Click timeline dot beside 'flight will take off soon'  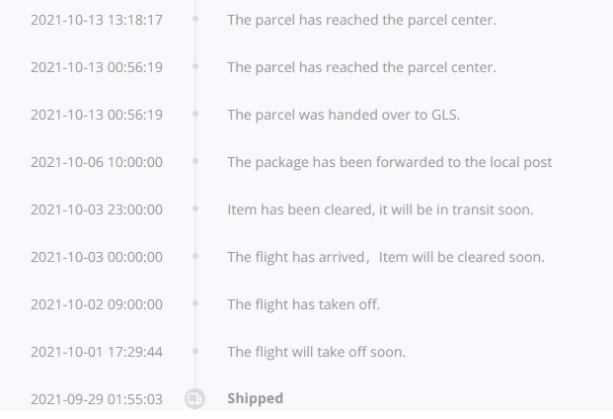pyautogui.click(x=195, y=351)
